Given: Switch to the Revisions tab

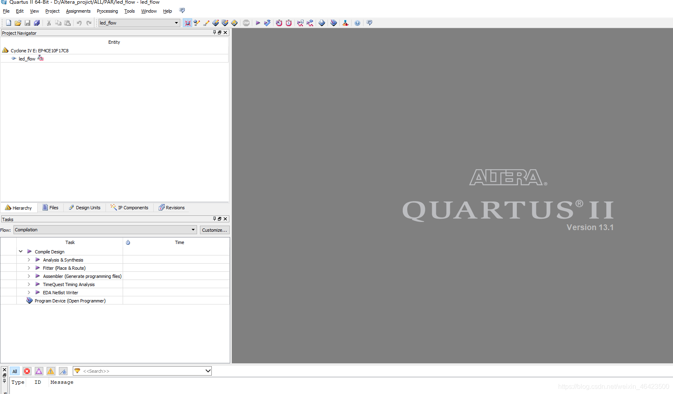Looking at the screenshot, I should pyautogui.click(x=172, y=208).
